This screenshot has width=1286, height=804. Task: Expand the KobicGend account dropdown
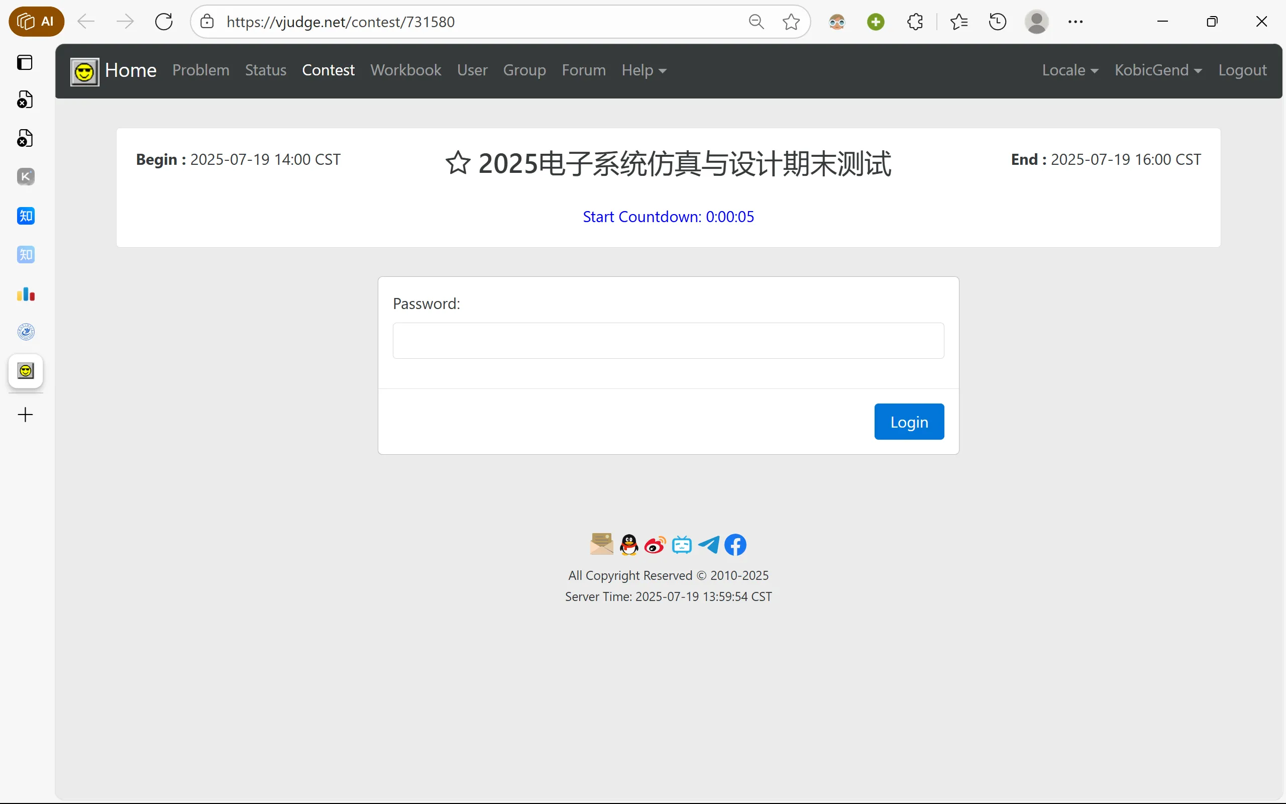point(1157,70)
